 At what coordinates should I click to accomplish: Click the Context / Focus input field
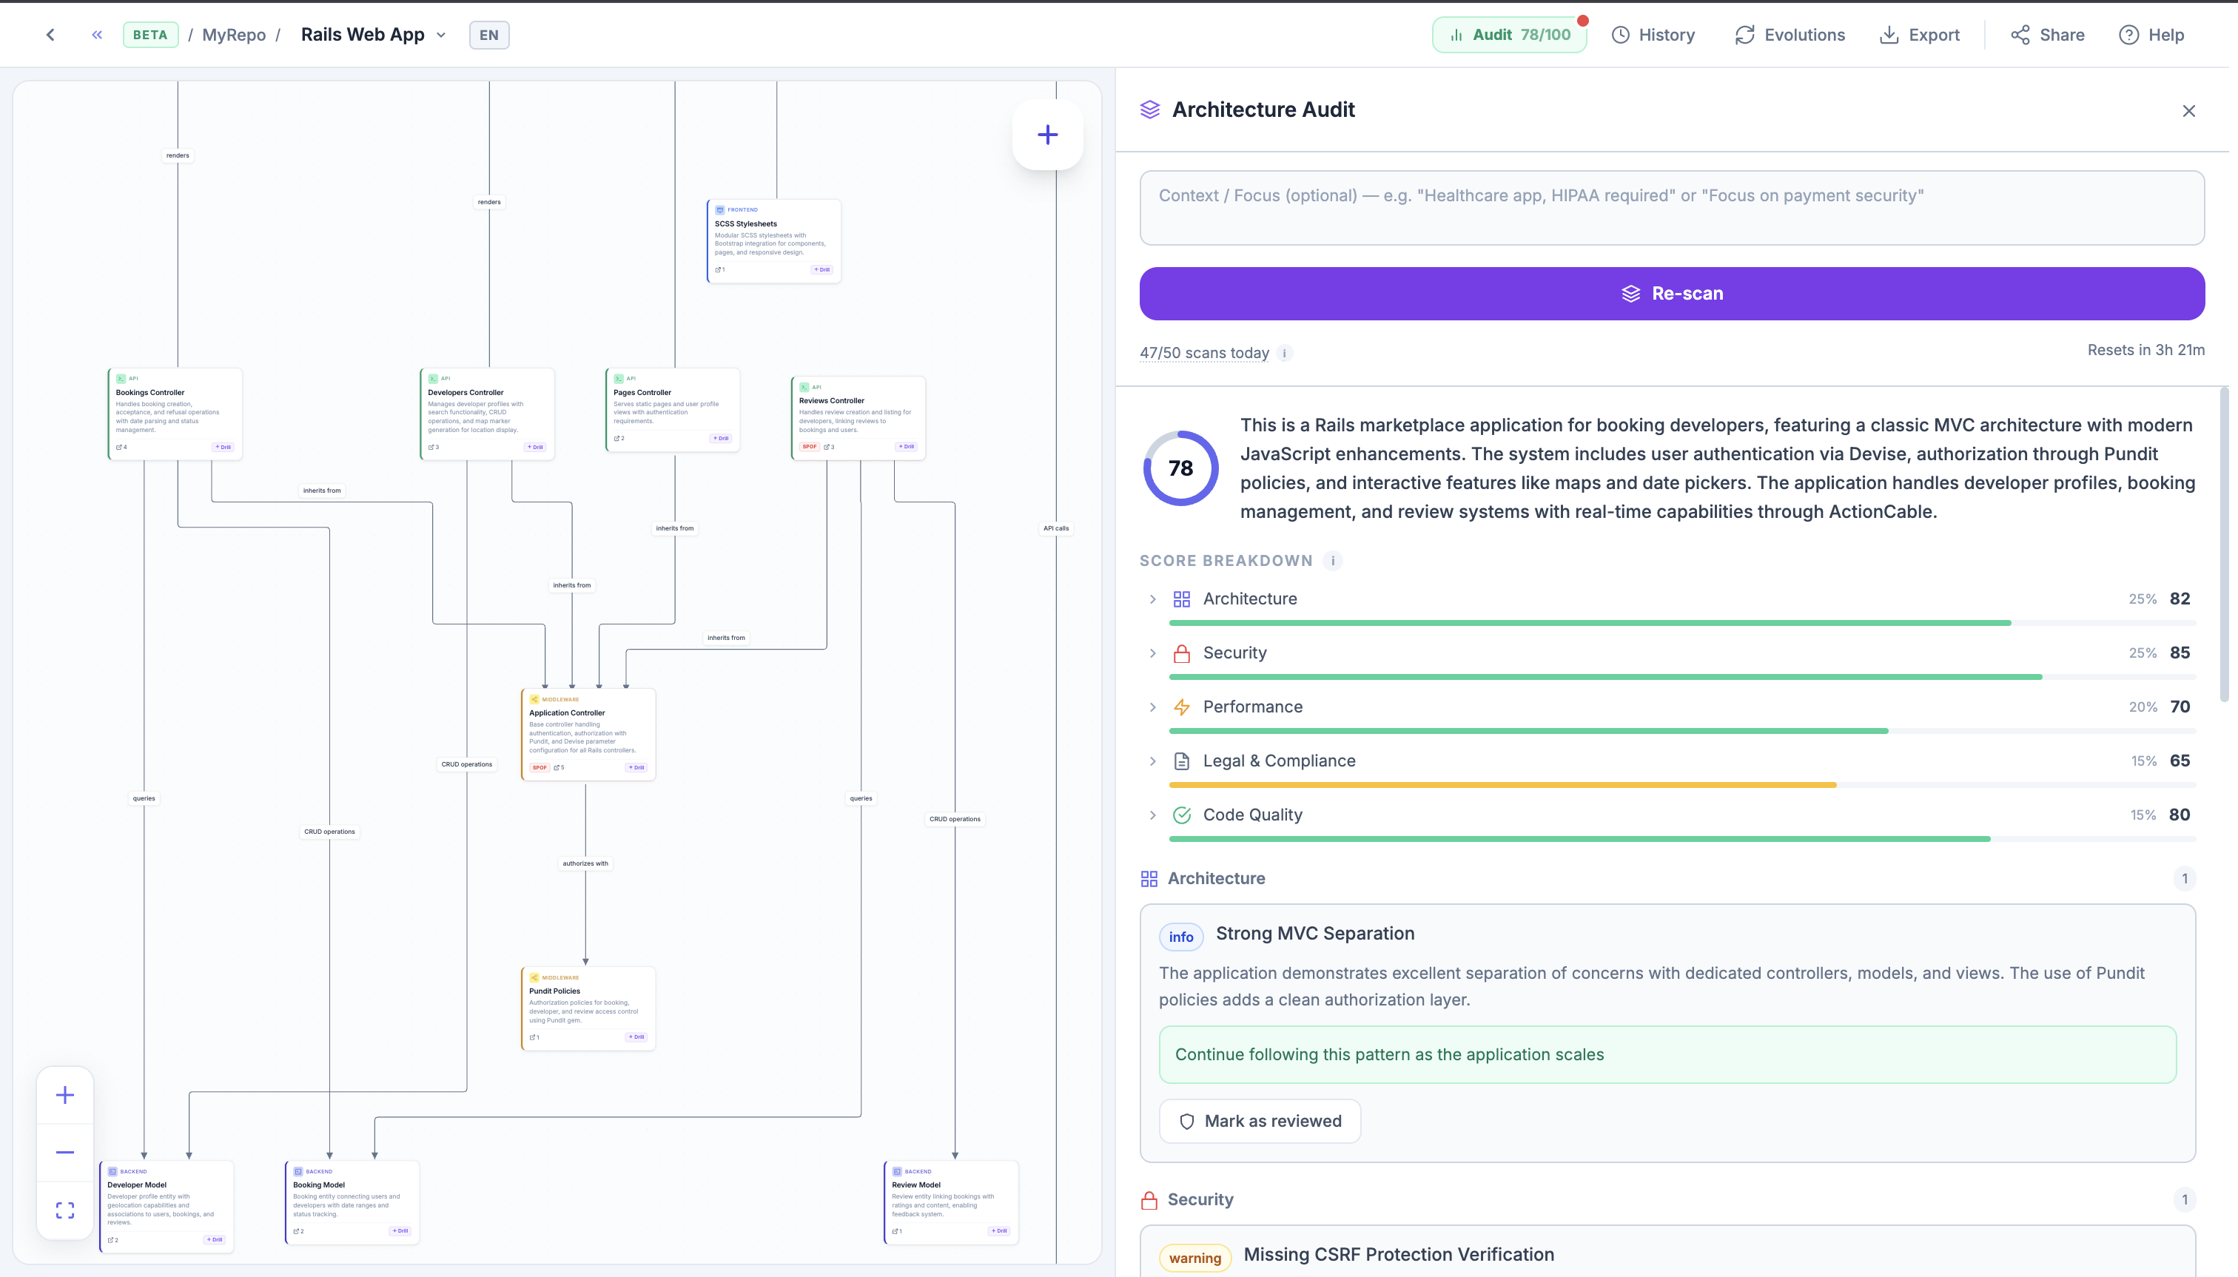(1671, 208)
